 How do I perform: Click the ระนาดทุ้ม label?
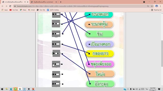(99, 24)
